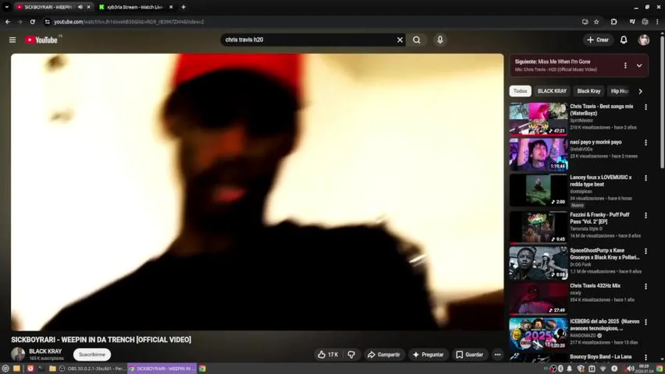665x374 pixels.
Task: Open the nací payo y moriré payo thumbnail
Action: (x=538, y=154)
